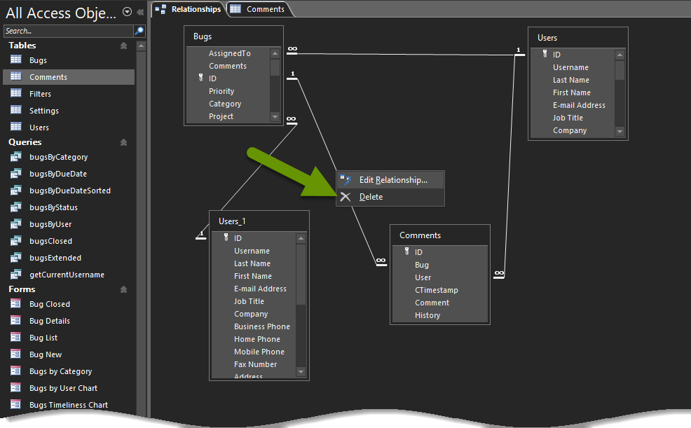Click the search magnifier icon in navigation pane
This screenshot has height=428, width=691.
(x=139, y=31)
